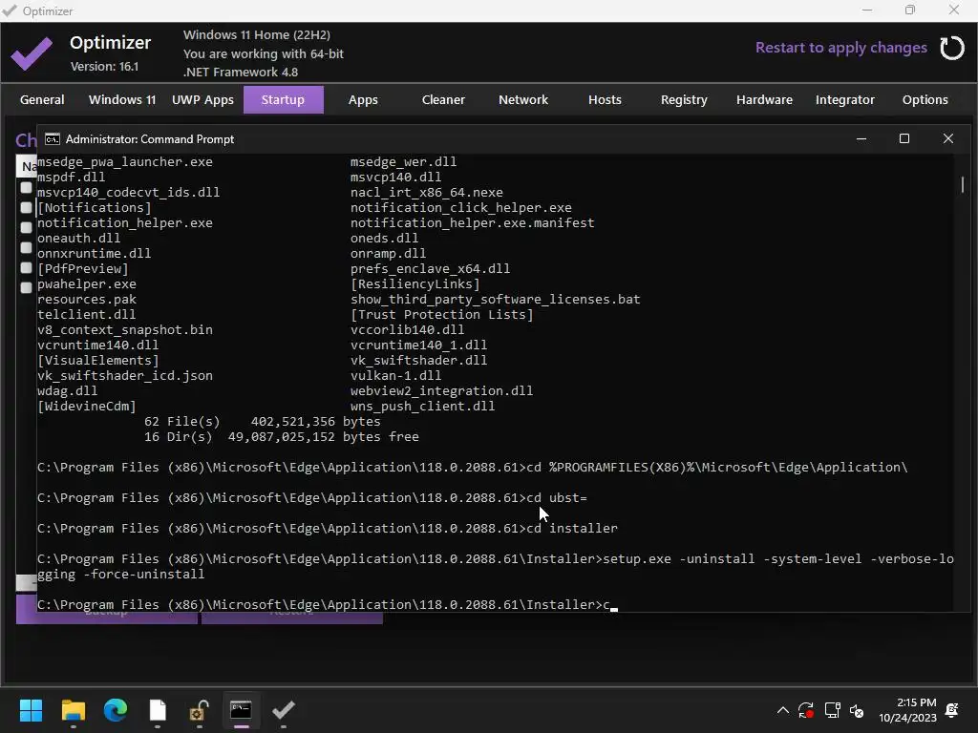978x733 pixels.
Task: Open the Cleaner tab
Action: (443, 99)
